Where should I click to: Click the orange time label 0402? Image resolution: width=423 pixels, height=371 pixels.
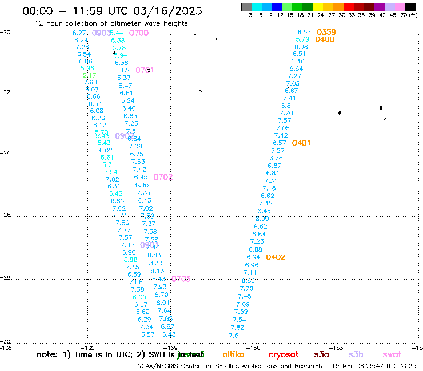pos(276,257)
